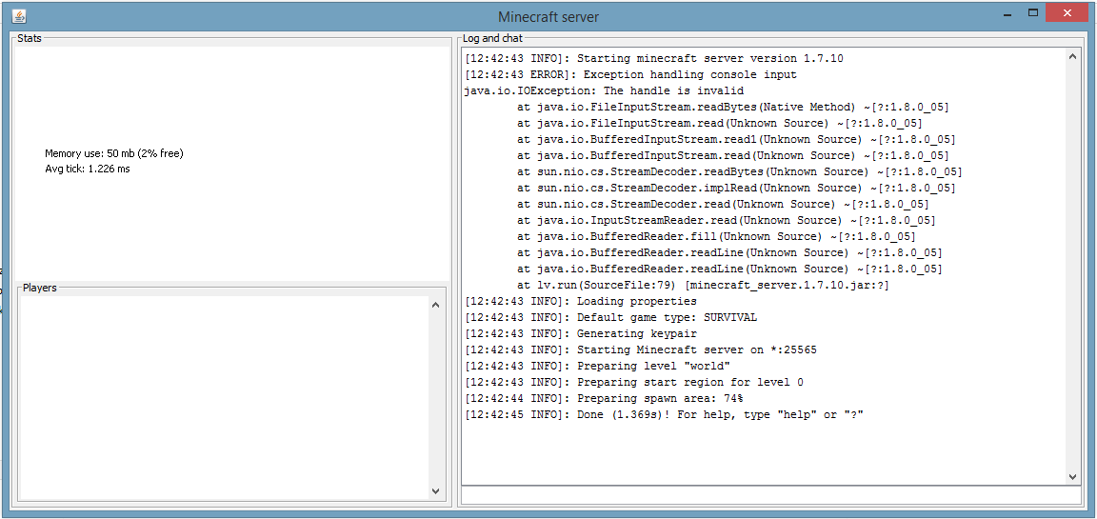Click the 'Done (1.369s)!' log line
The height and width of the screenshot is (519, 1097).
[663, 415]
